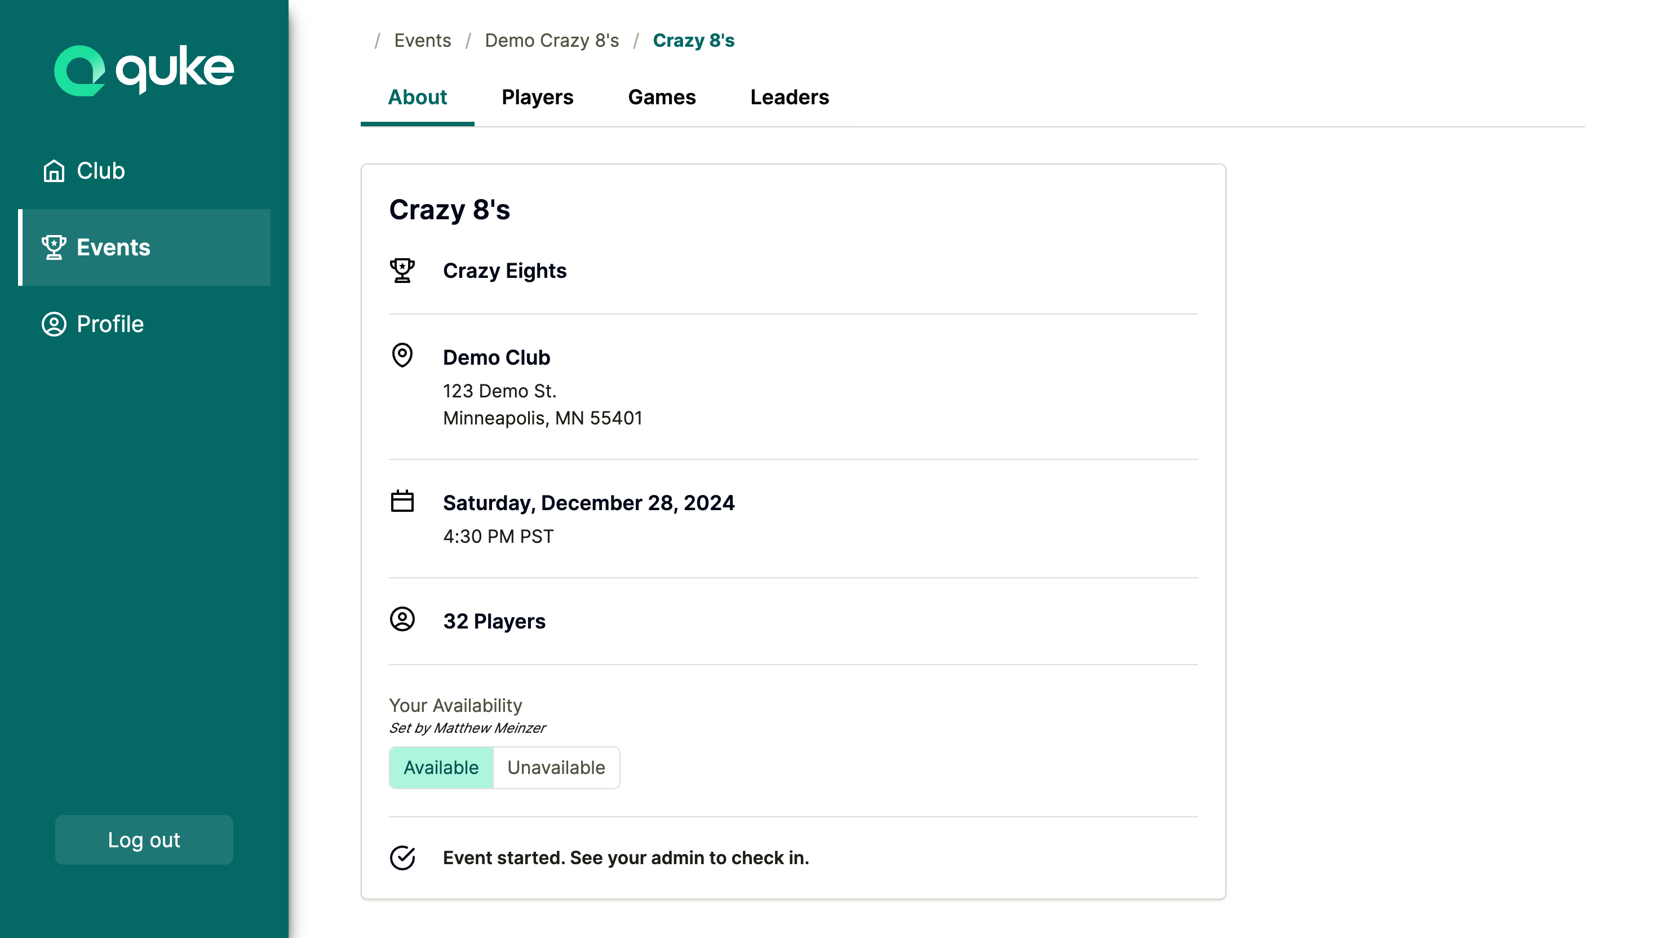Click the location pin icon beside Demo Club

click(402, 356)
